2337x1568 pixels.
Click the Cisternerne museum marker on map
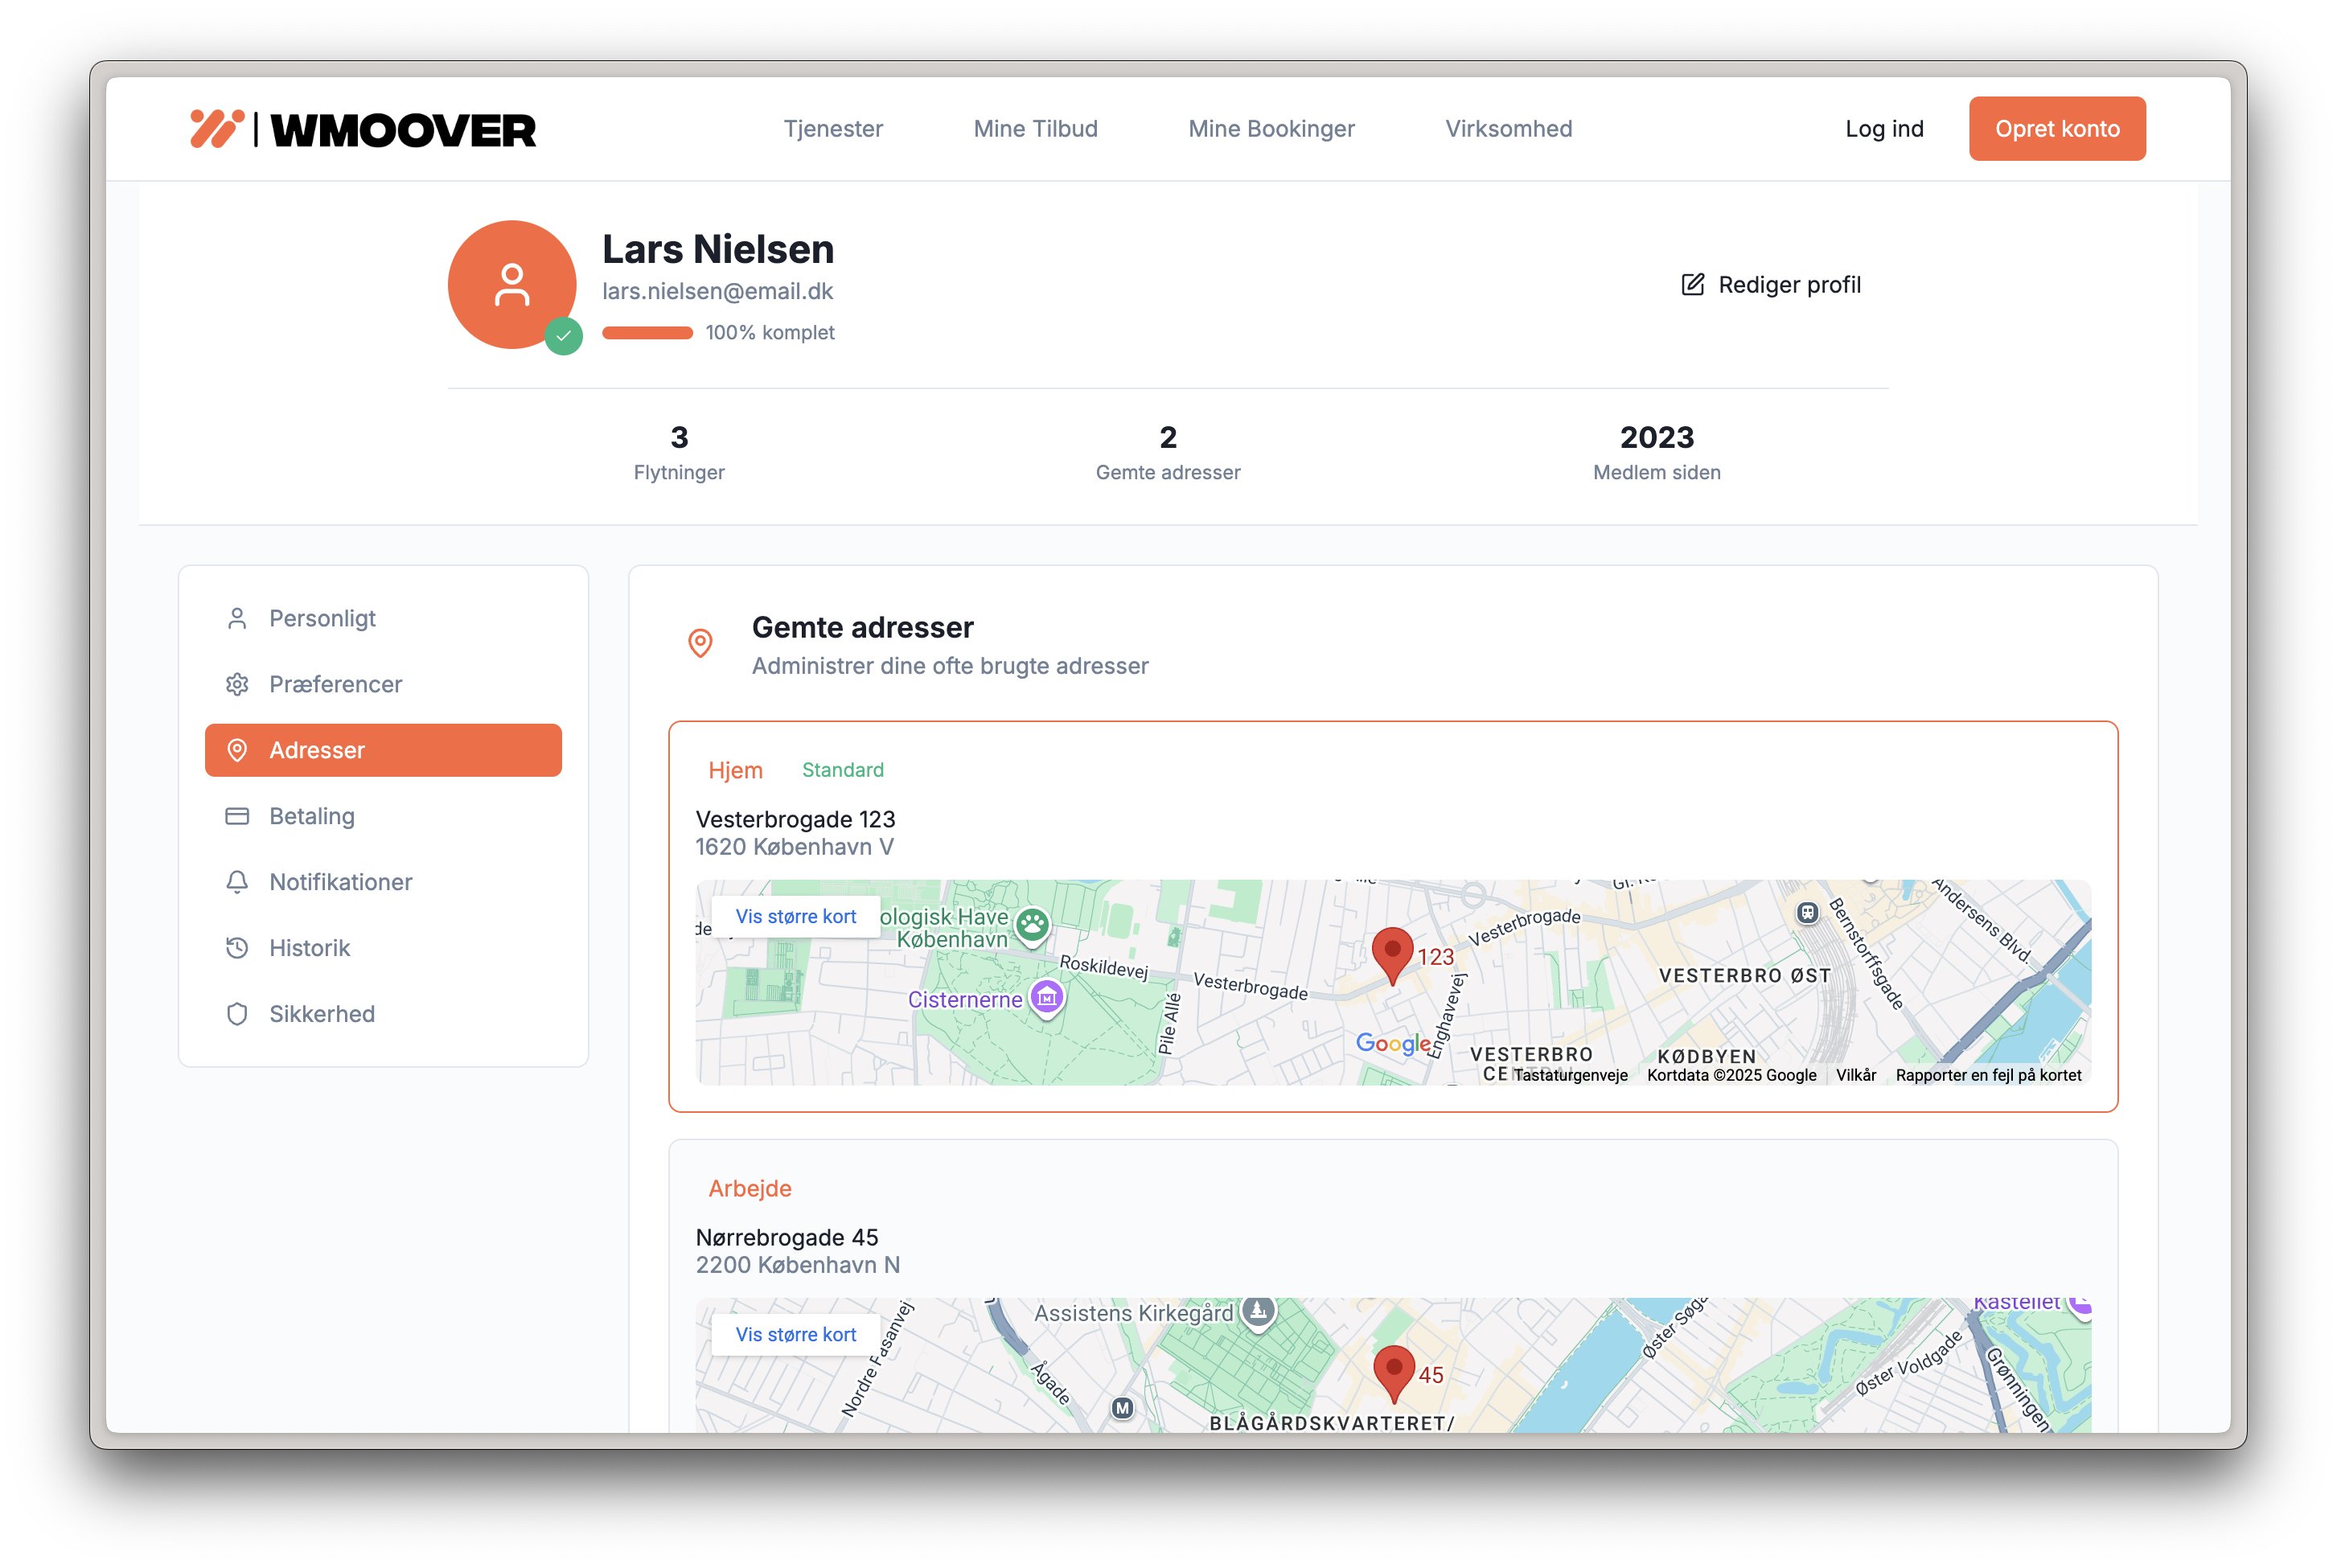(x=1046, y=997)
